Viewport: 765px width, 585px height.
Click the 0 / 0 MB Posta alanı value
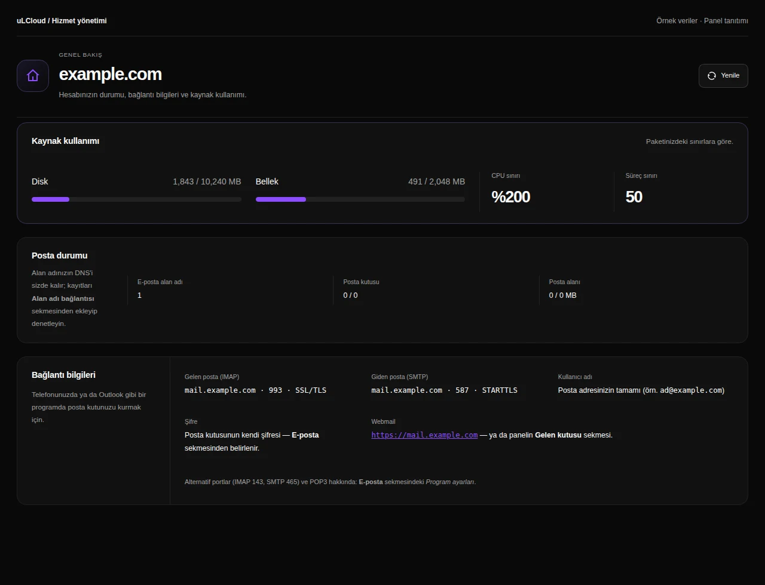[562, 295]
